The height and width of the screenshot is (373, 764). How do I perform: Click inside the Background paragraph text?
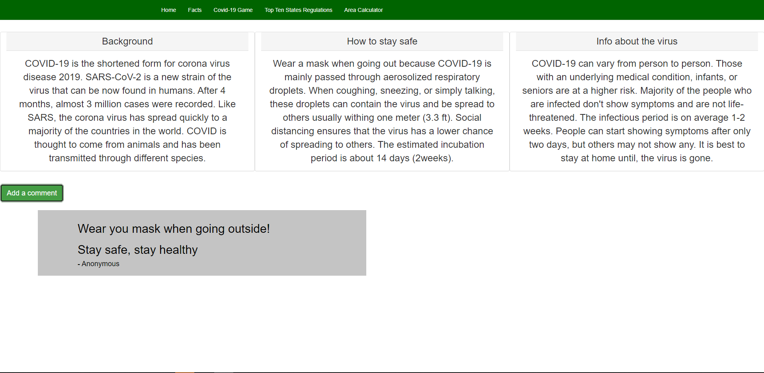click(x=127, y=110)
